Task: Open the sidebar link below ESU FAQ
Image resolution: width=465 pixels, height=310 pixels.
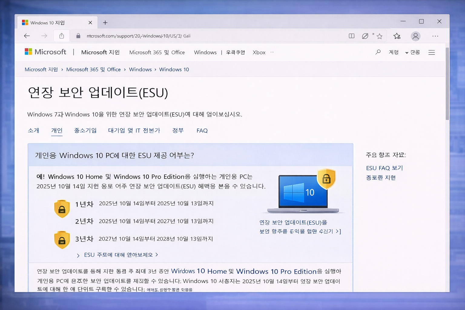Action: pos(381,178)
